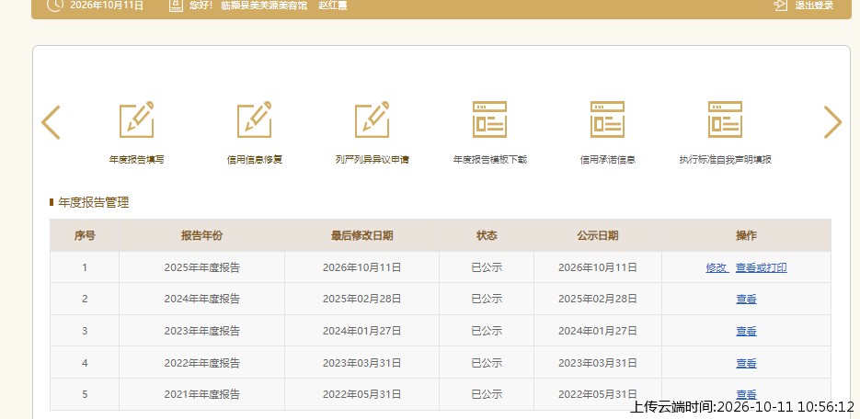Screen dimensions: 860x419
Task: Click 查看 for 2023年年度报告
Action: point(747,331)
